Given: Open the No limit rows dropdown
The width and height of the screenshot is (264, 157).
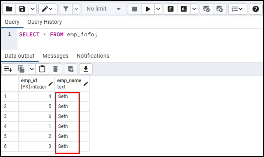Looking at the screenshot, I should tap(103, 9).
